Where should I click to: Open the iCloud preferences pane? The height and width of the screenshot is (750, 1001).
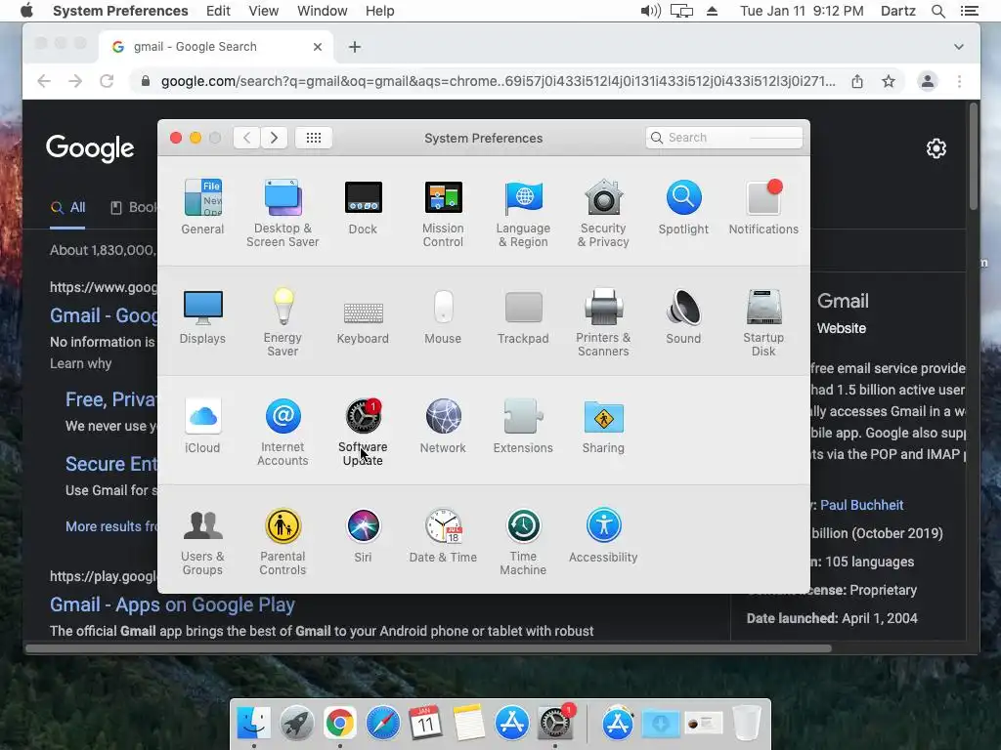tap(202, 426)
